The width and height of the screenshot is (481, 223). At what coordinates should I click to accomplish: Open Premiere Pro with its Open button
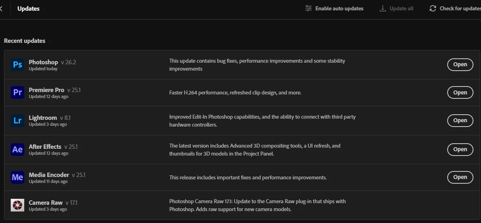point(460,92)
